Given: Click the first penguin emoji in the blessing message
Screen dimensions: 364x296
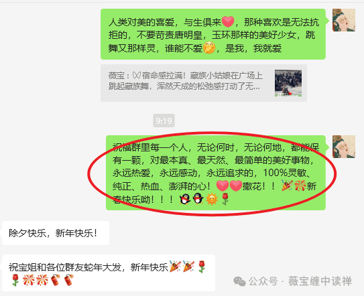Looking at the screenshot, I should (185, 199).
